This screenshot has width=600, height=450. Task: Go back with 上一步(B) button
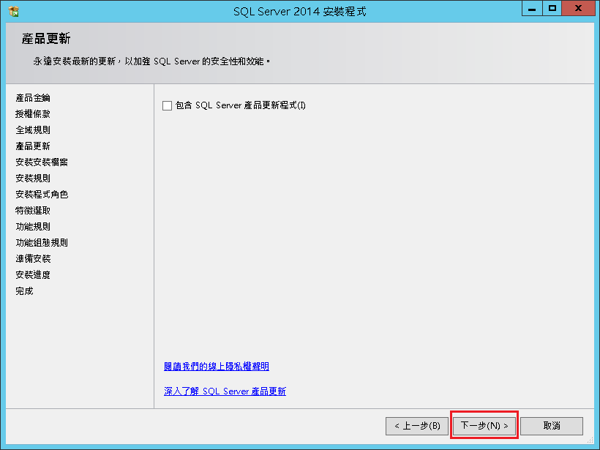[417, 426]
